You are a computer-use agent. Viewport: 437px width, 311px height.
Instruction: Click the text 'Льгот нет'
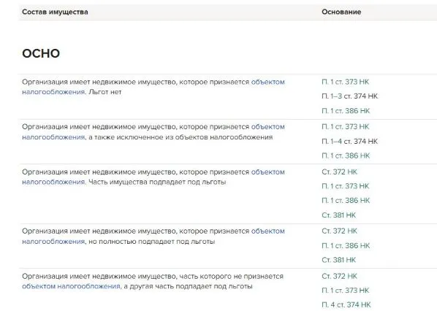click(x=105, y=92)
